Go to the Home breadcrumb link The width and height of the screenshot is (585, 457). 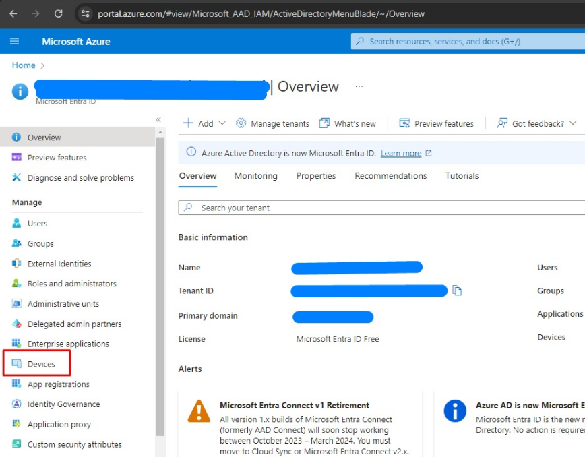coord(24,65)
